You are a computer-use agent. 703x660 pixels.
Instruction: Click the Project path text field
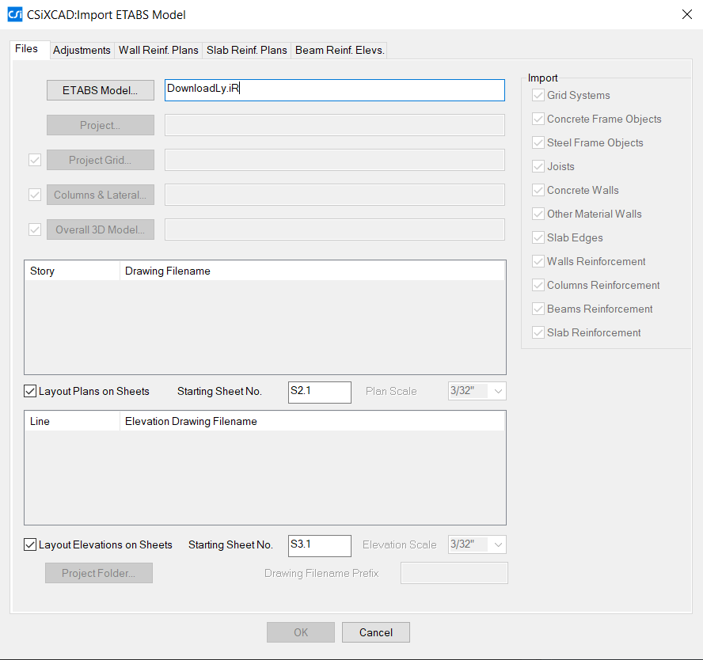[x=334, y=125]
